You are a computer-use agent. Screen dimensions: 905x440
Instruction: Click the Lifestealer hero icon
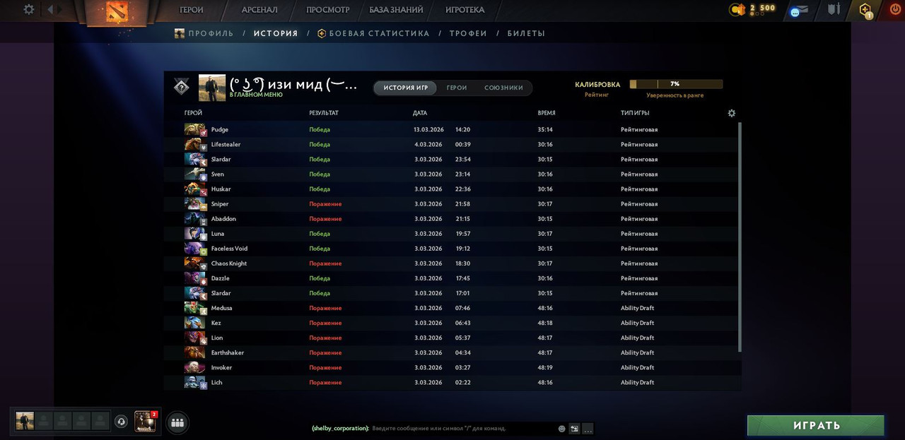pyautogui.click(x=195, y=144)
